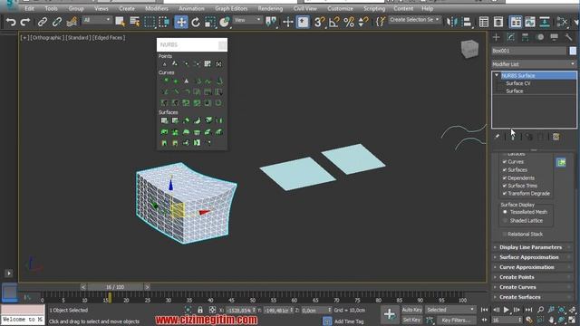Toggle the Surface Trims checkbox
This screenshot has height=326, width=580.
[x=505, y=186]
